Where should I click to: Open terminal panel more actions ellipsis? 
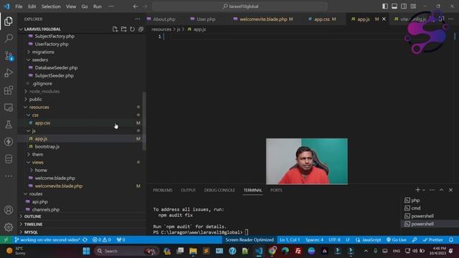(432, 190)
